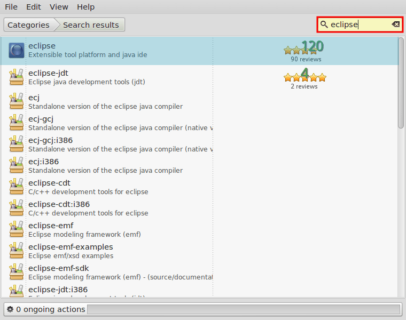Select the eclipse-cdt:i386 package name
The width and height of the screenshot is (406, 320).
59,204
